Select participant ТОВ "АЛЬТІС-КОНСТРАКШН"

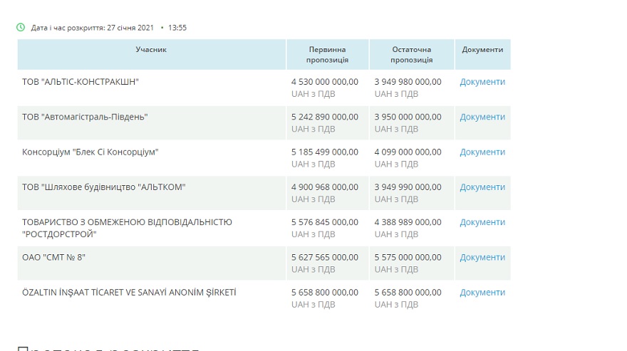(80, 82)
